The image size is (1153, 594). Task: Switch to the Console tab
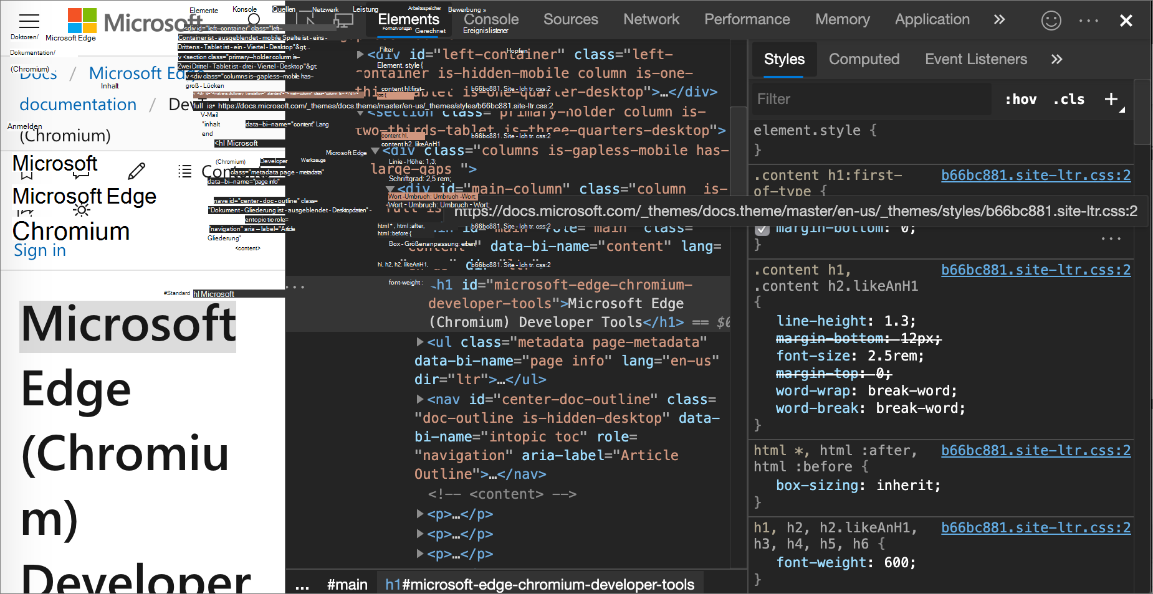pyautogui.click(x=490, y=19)
